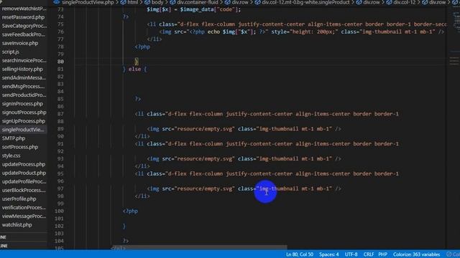Open signInProcess.php file
The image size is (460, 258).
coord(22,104)
